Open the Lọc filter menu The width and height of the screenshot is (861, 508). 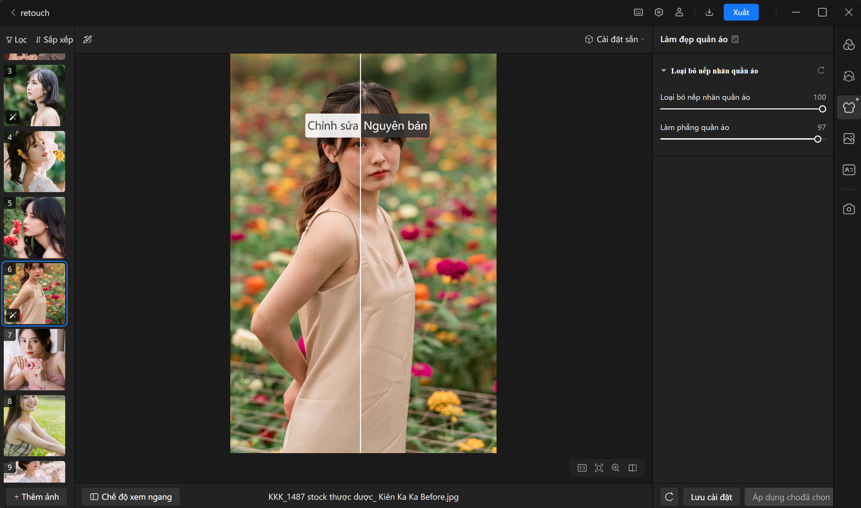16,40
